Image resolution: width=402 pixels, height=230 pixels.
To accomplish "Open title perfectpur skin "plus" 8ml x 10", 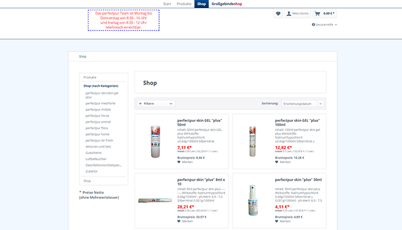I will click(x=201, y=182).
